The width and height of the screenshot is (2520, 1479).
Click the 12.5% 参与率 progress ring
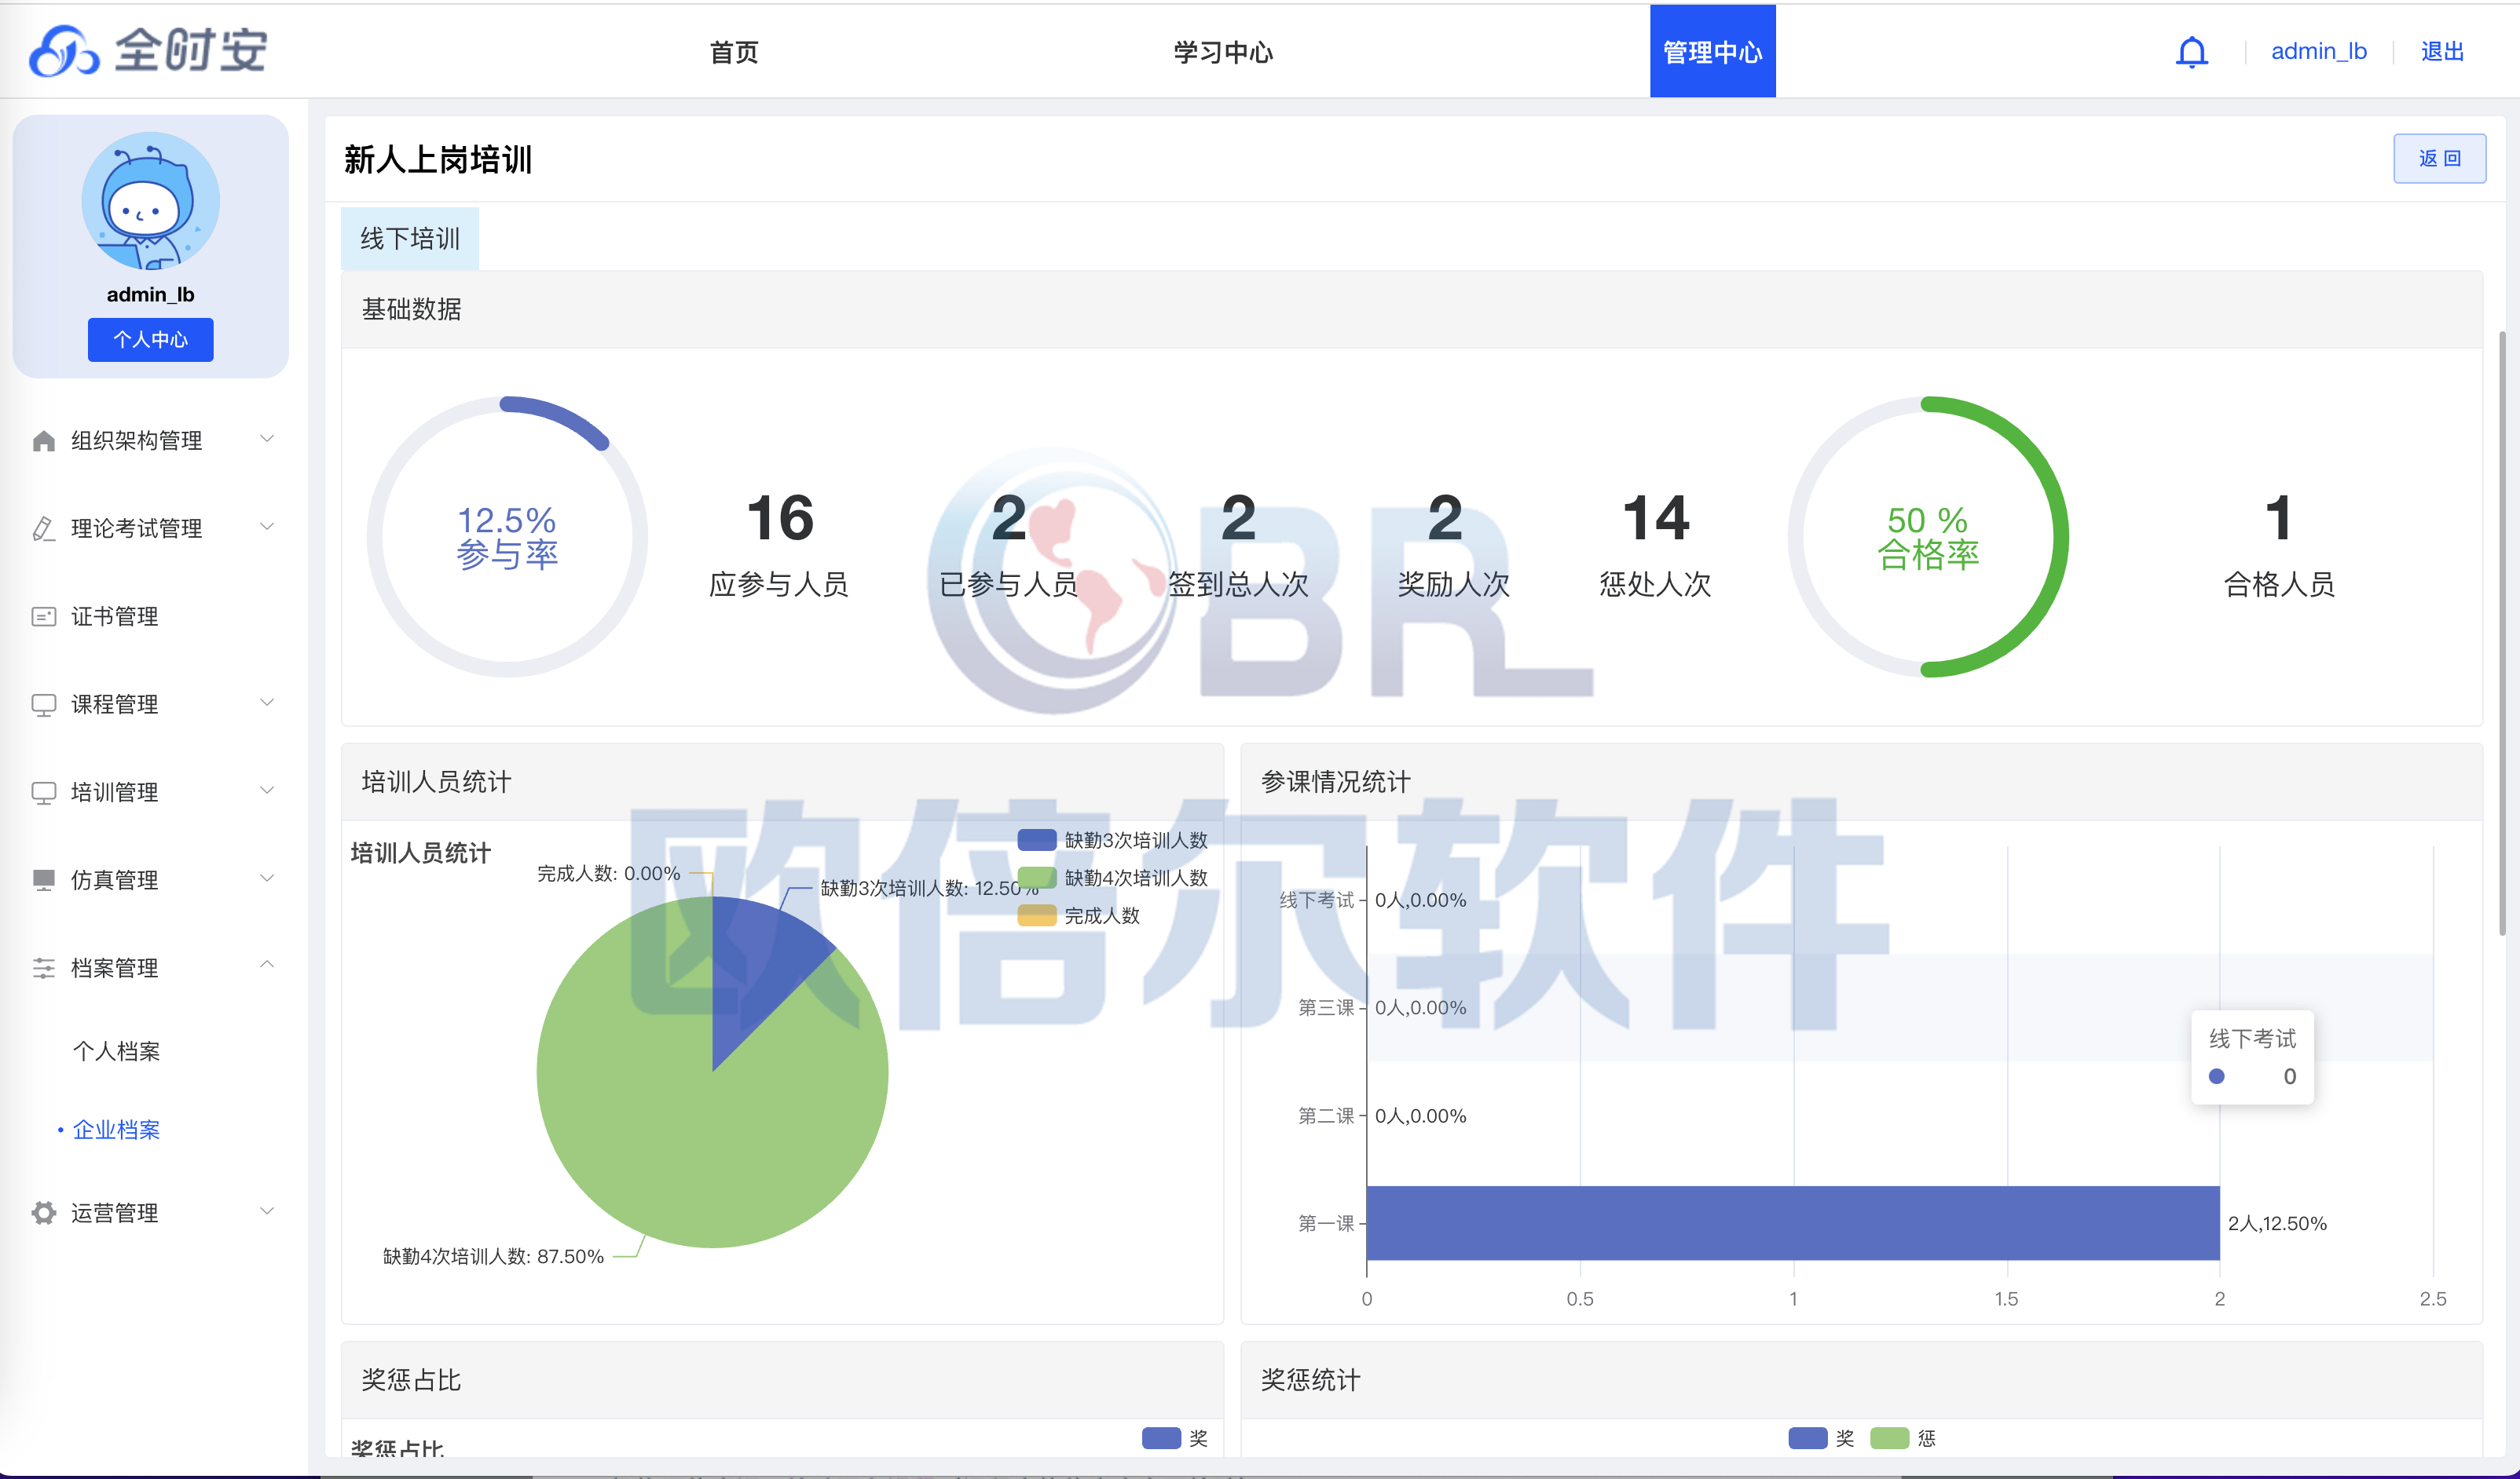pyautogui.click(x=507, y=537)
